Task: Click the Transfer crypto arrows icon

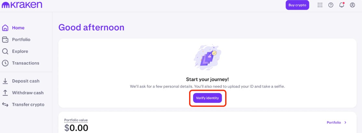Action: 5,105
